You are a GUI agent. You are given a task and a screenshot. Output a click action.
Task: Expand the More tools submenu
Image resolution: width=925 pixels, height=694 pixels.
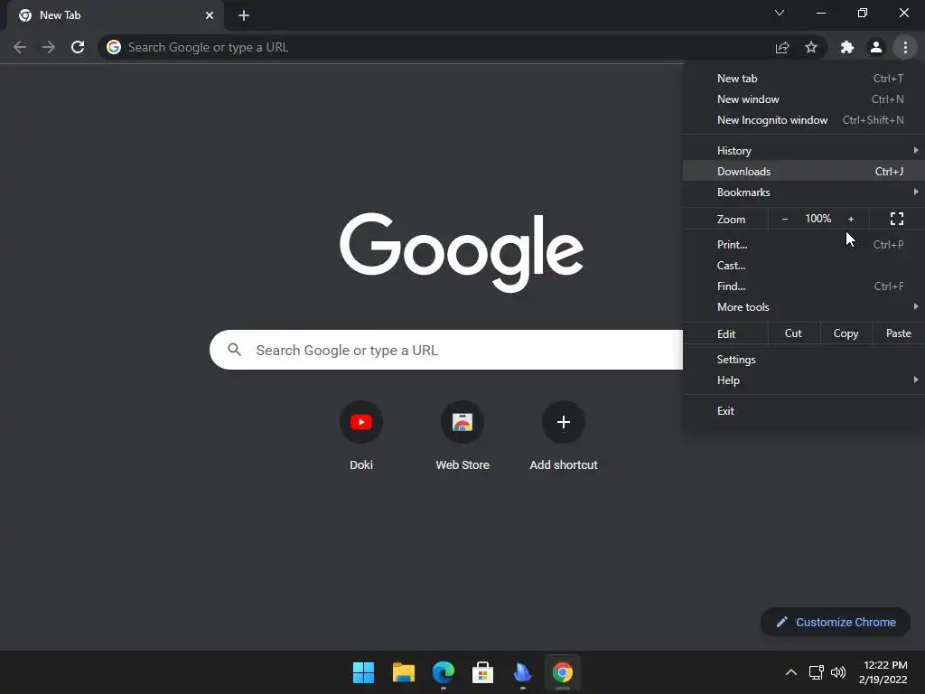pyautogui.click(x=803, y=307)
